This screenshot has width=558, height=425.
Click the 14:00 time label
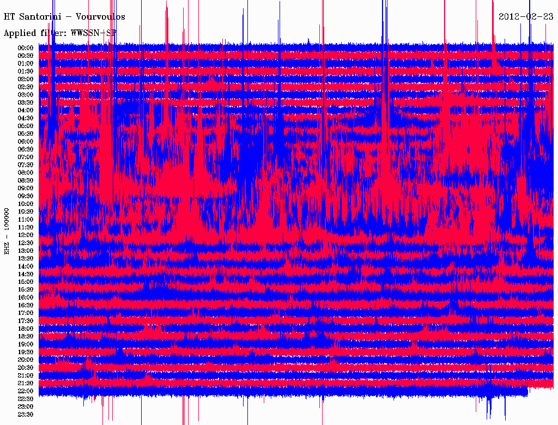coord(26,266)
